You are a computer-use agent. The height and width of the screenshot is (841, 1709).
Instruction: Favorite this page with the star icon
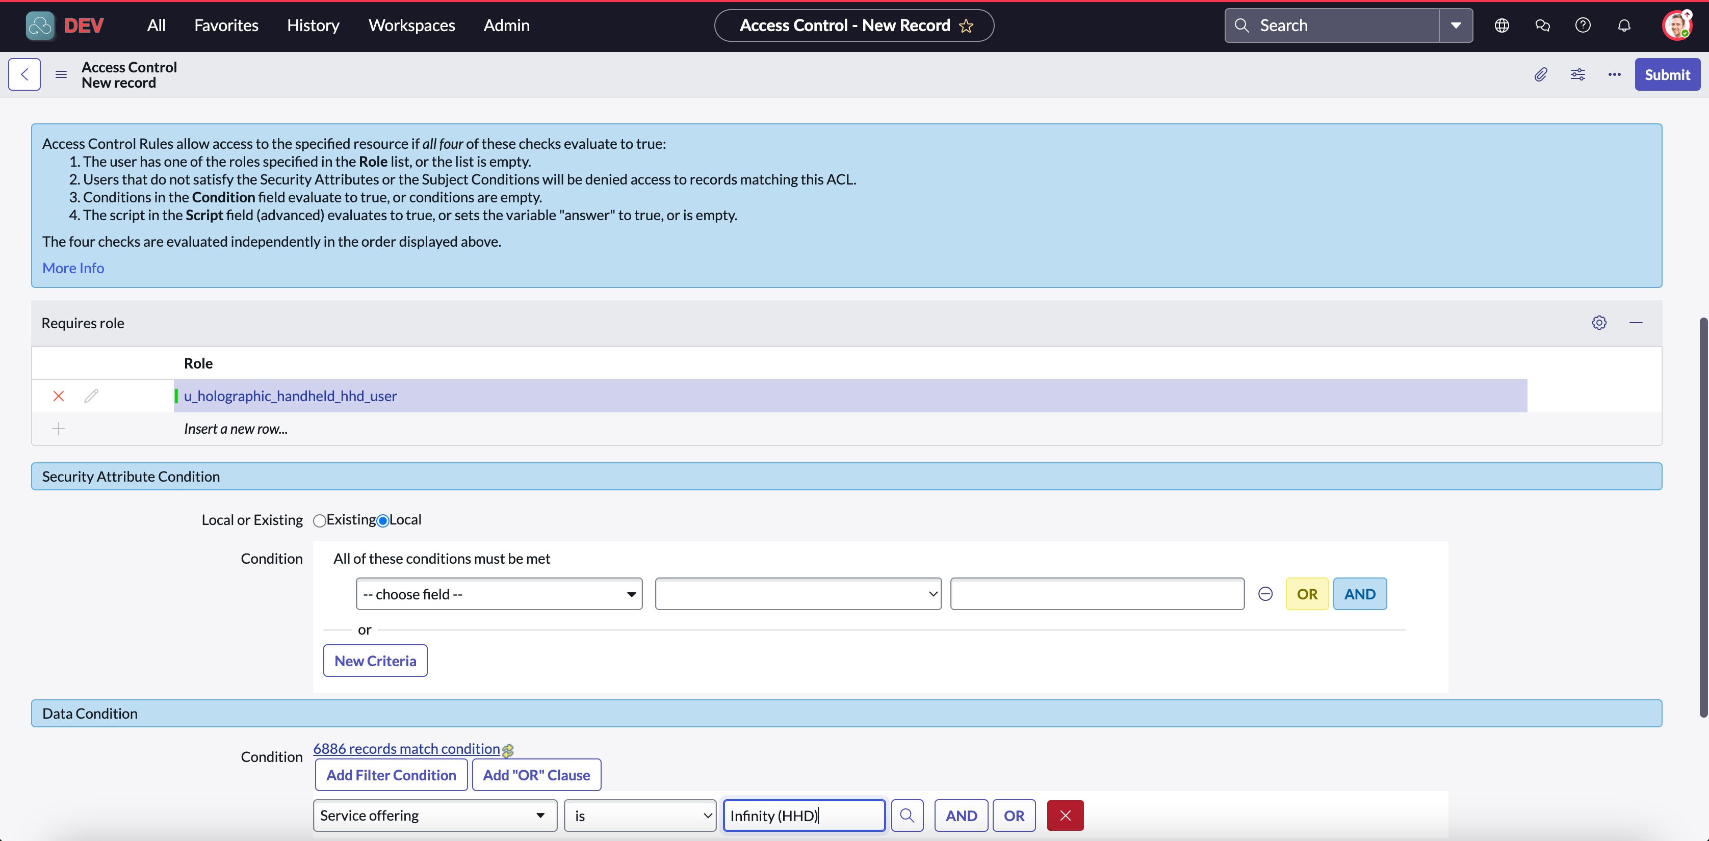pyautogui.click(x=966, y=25)
